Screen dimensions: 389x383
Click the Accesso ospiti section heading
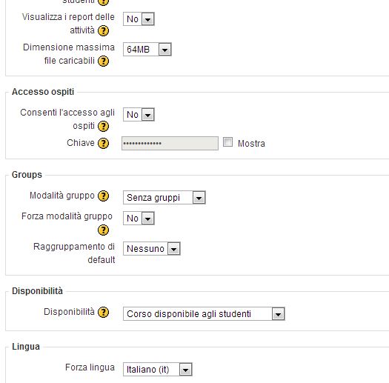point(43,92)
